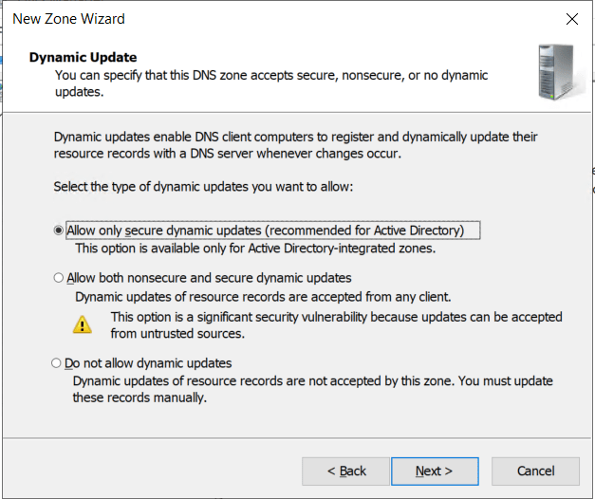This screenshot has width=595, height=499.
Task: Click the yellow warning triangle icon
Action: [x=84, y=324]
